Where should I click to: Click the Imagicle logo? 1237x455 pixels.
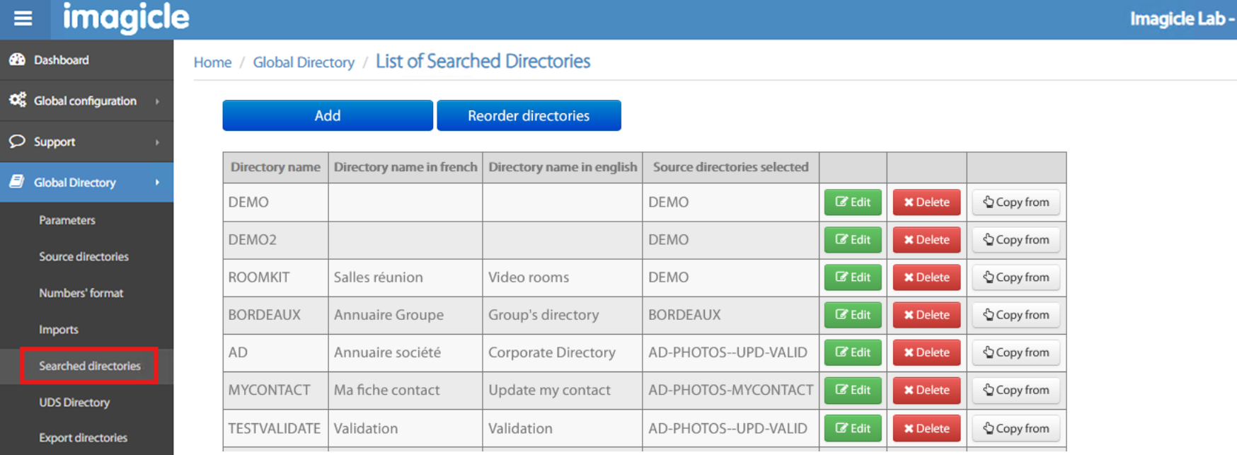tap(126, 18)
